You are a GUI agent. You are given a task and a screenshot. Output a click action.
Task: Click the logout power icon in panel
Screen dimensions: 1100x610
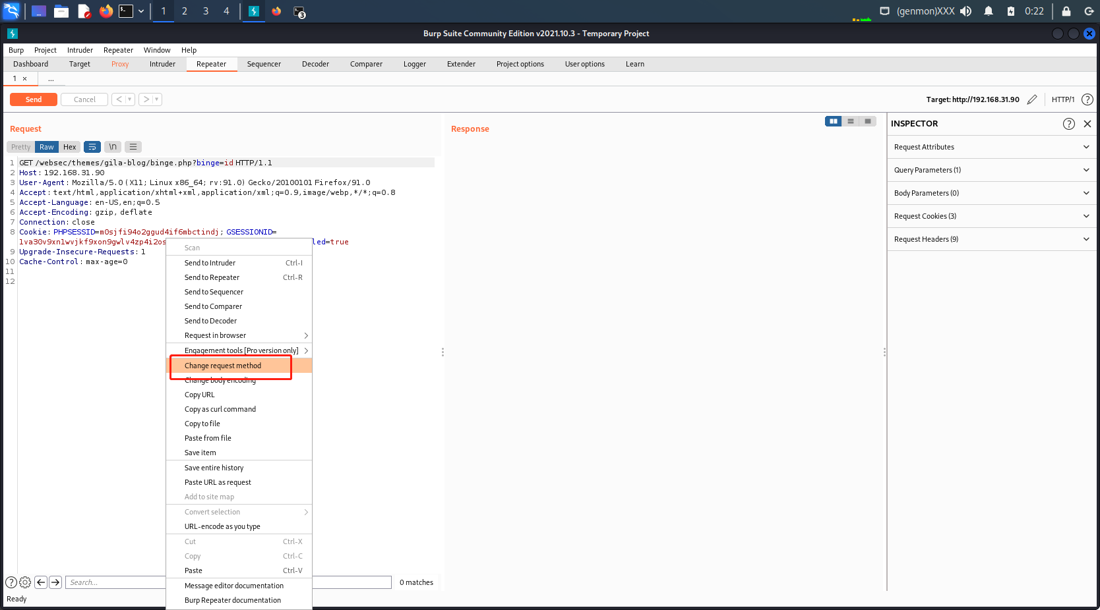(1088, 11)
